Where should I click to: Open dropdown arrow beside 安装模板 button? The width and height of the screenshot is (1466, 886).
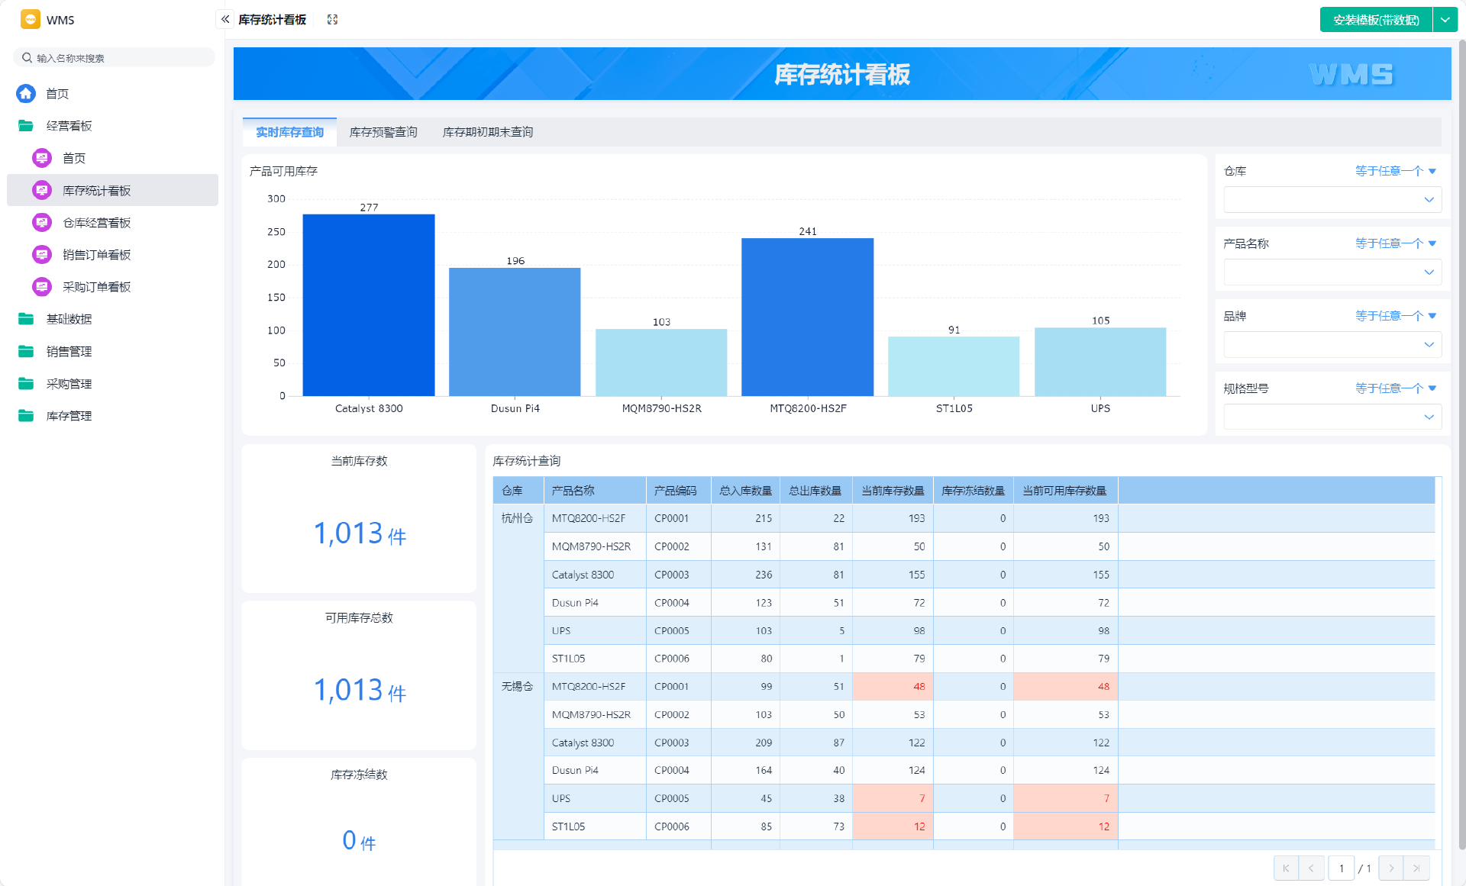[1445, 20]
